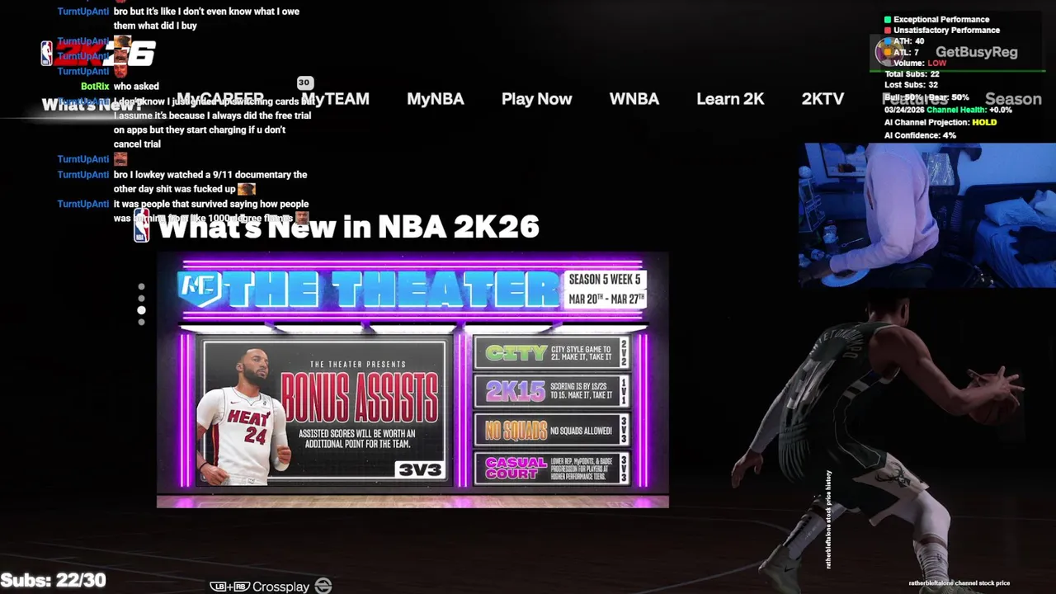
Task: Select the What's New tab
Action: 91,105
